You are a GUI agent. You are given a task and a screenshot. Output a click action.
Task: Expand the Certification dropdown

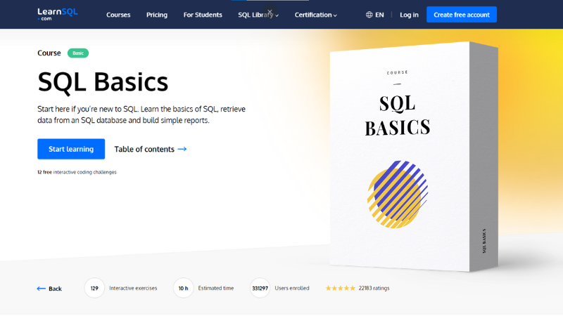click(x=315, y=15)
